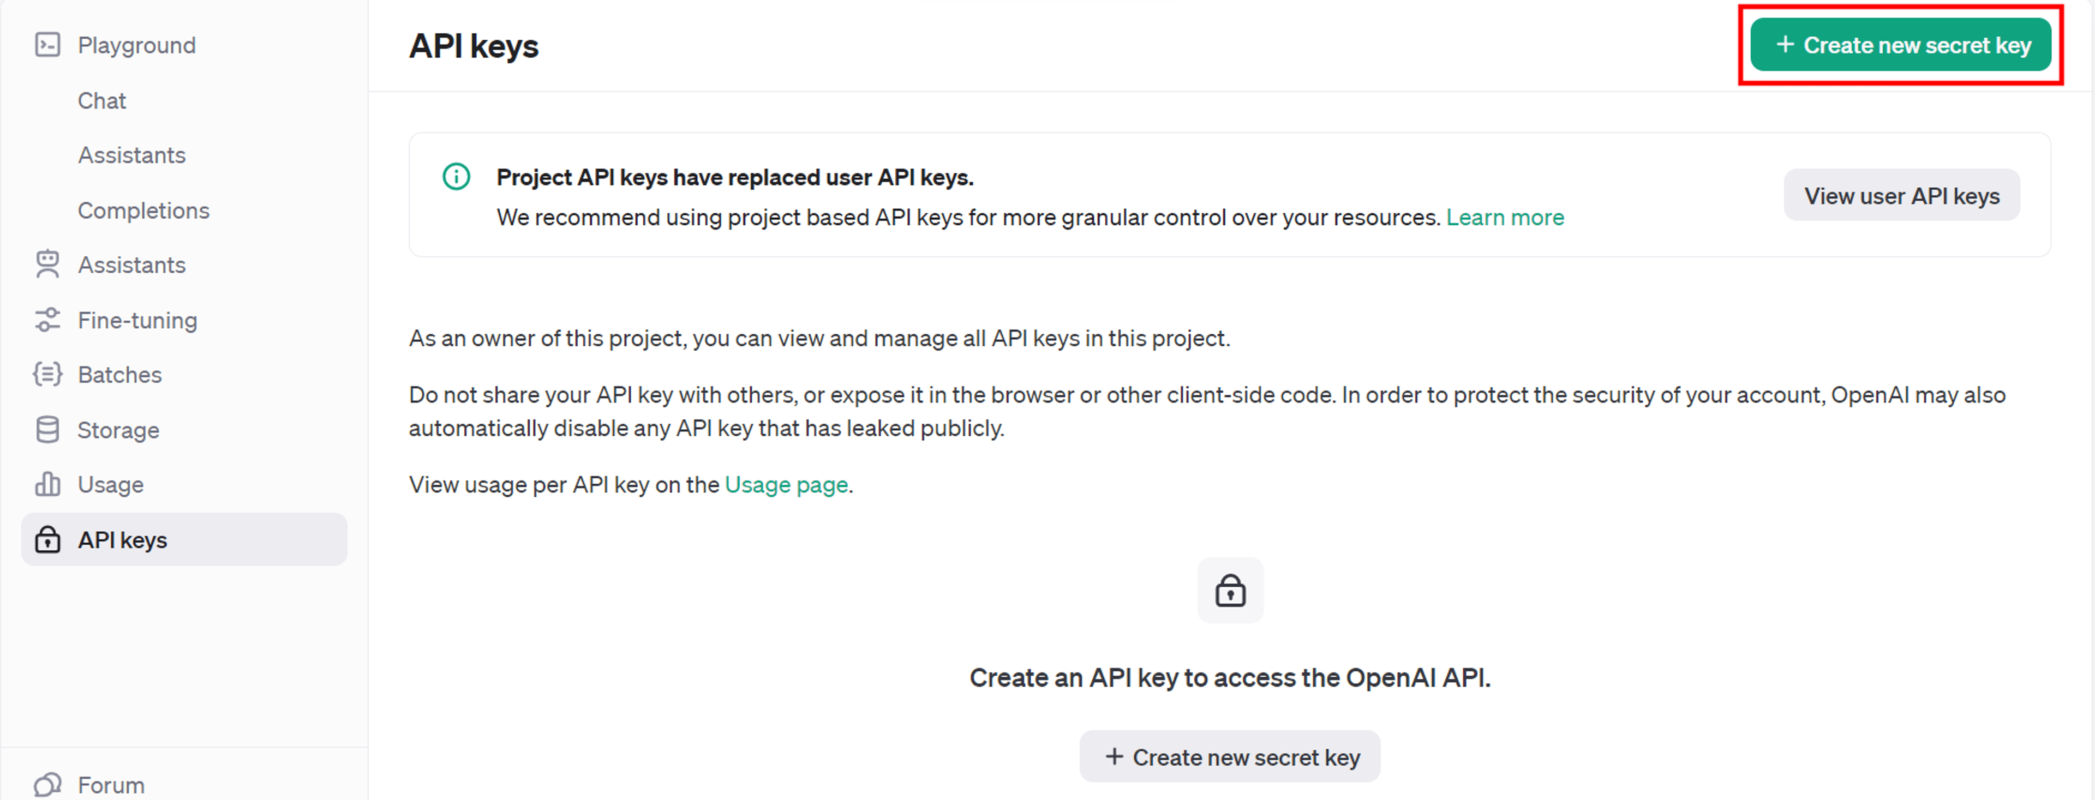Follow the Learn more link

[1505, 217]
